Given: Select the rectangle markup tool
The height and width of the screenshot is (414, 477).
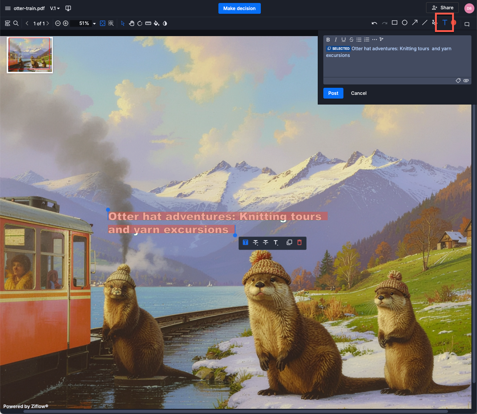Looking at the screenshot, I should pyautogui.click(x=394, y=23).
